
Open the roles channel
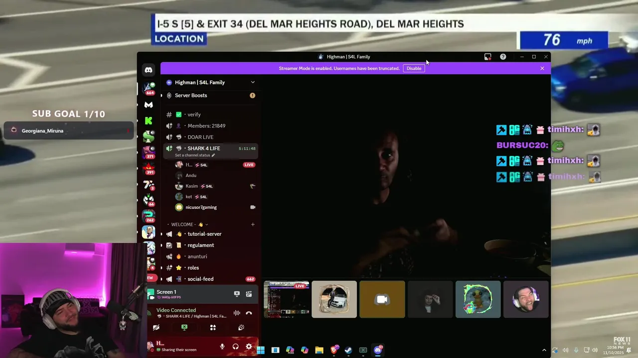click(x=210, y=268)
